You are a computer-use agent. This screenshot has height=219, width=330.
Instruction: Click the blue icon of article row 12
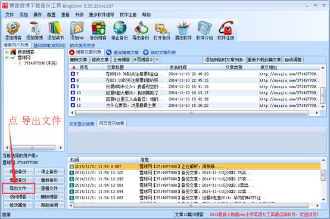coord(73,105)
